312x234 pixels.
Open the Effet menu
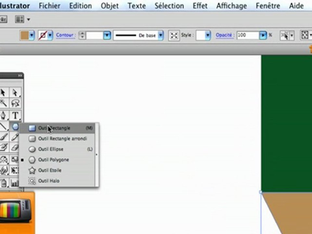tap(200, 6)
